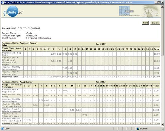Select the report date range text

pyautogui.click(x=26, y=28)
